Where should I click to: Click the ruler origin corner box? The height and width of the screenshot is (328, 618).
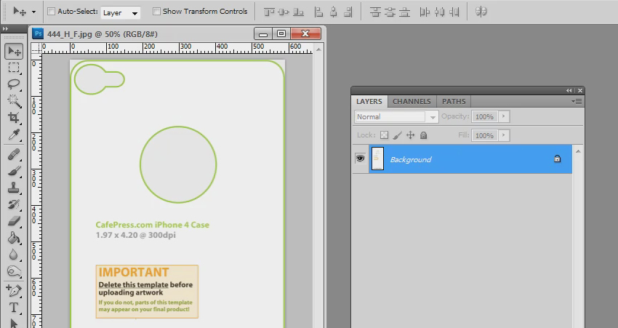coord(36,48)
